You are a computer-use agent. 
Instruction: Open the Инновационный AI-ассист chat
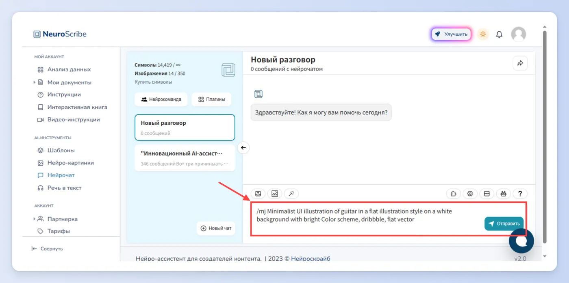coord(185,158)
